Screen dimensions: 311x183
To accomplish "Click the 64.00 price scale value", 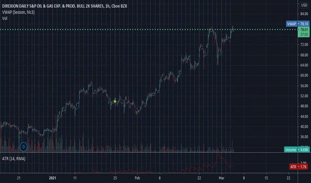I will (x=304, y=65).
